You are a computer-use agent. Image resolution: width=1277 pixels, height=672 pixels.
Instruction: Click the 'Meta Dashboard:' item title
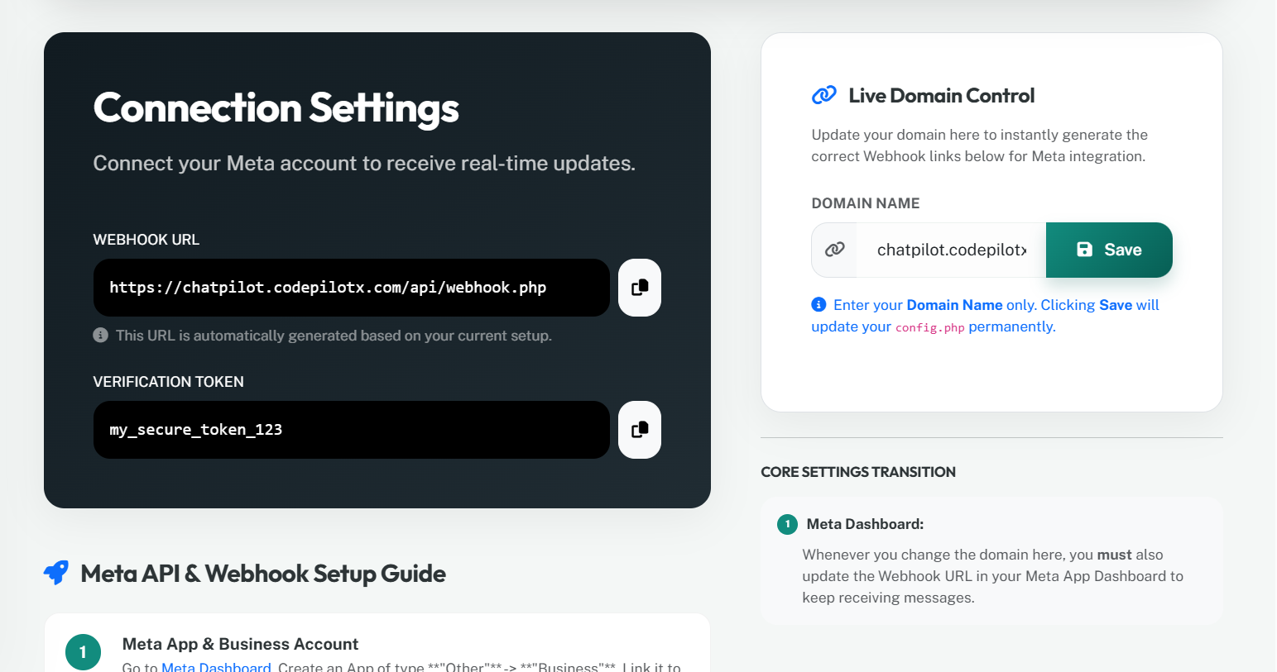[866, 524]
